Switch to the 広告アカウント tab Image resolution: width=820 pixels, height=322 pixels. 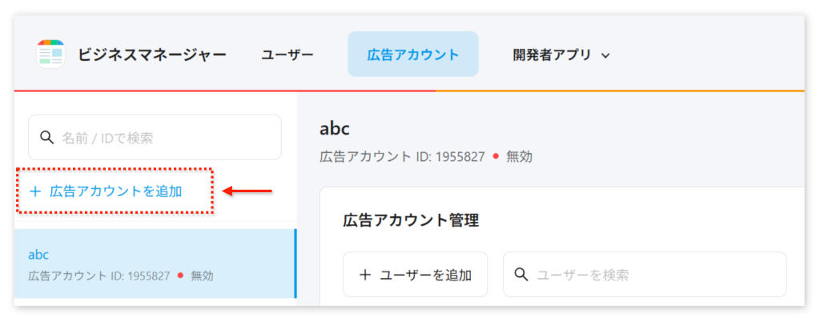click(x=412, y=54)
